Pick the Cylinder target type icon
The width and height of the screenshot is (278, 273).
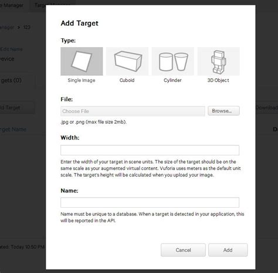[173, 61]
